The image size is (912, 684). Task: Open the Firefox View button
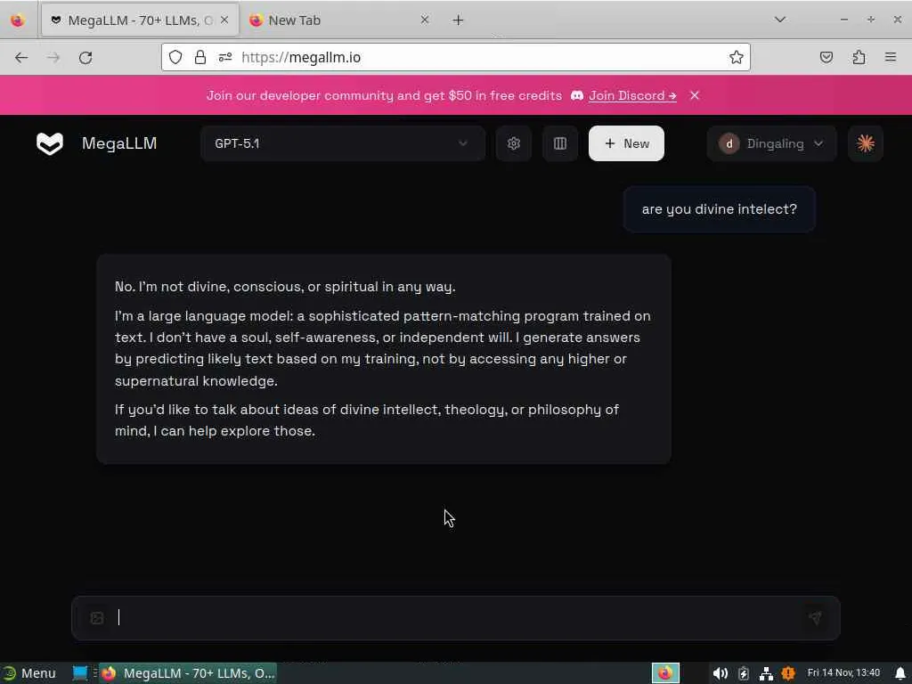[18, 20]
